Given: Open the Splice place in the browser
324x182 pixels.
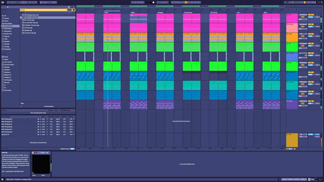Looking at the screenshot, I should click(x=6, y=60).
